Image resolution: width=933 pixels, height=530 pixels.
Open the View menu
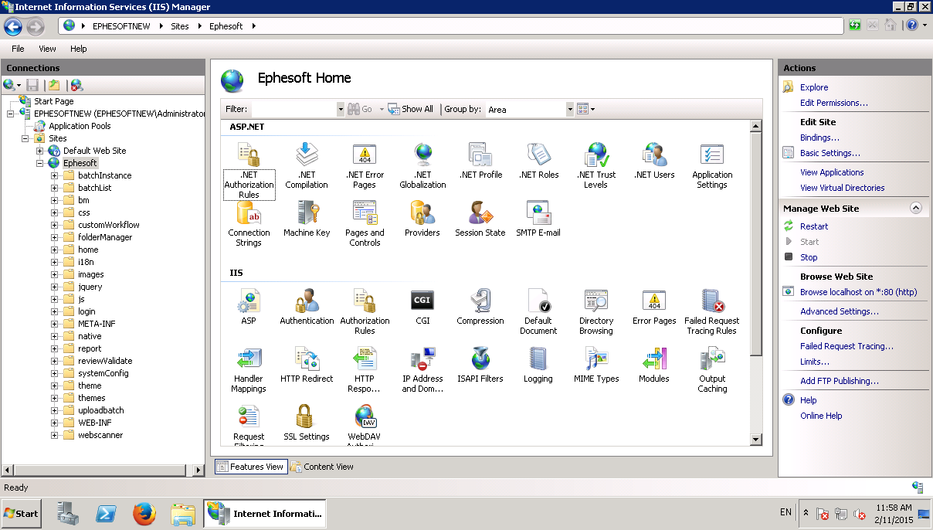48,49
